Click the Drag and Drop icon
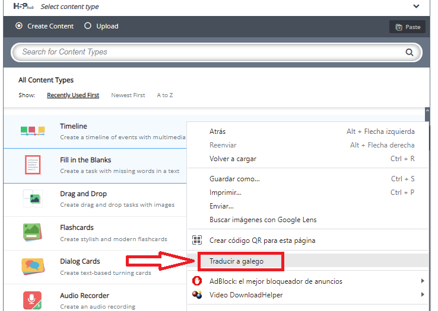The height and width of the screenshot is (311, 438). pos(33,198)
